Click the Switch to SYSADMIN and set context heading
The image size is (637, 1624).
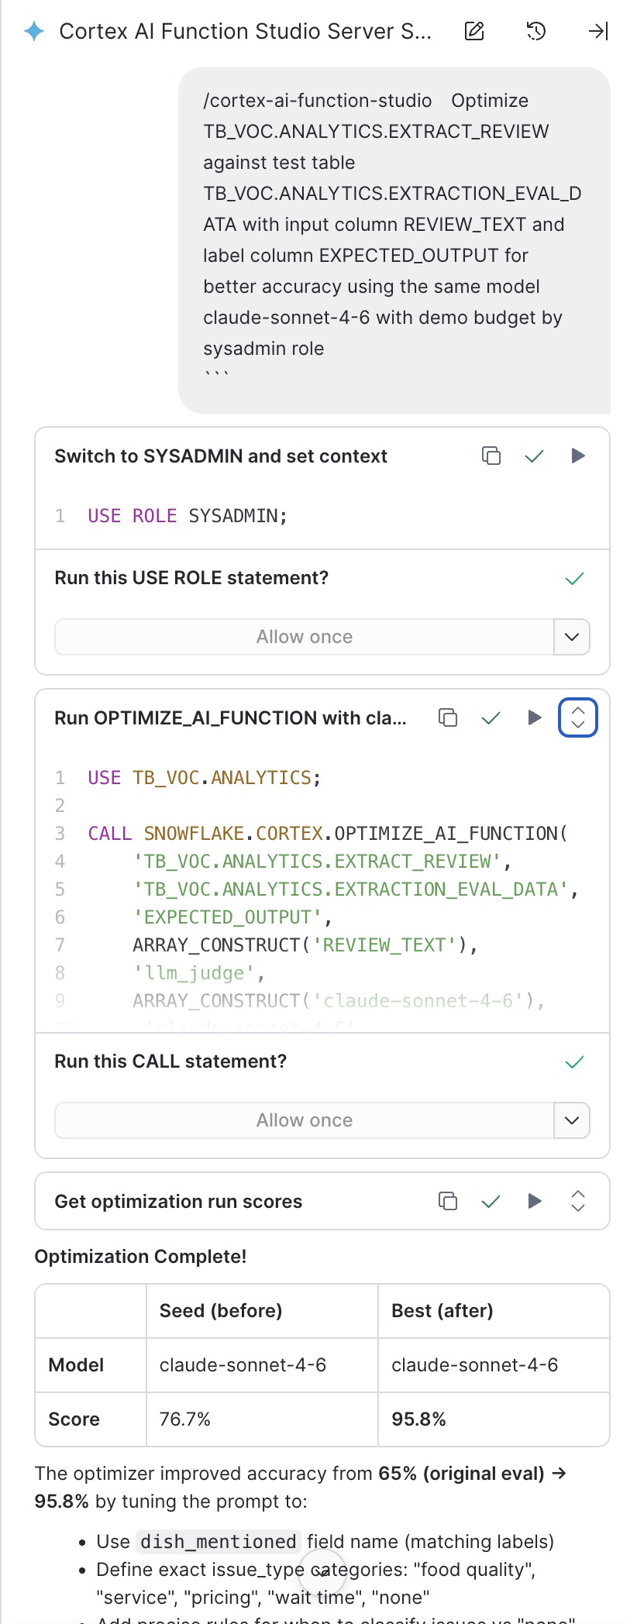pos(221,456)
